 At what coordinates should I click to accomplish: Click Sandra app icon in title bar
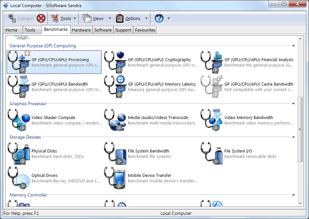coord(6,5)
